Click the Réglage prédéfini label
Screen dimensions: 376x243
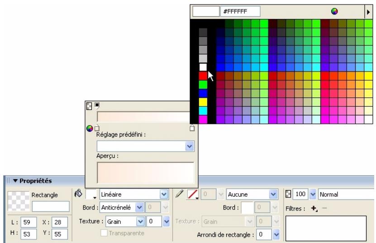[x=121, y=134]
